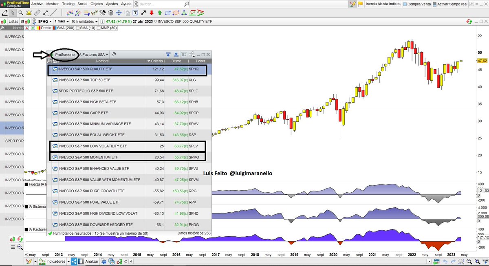Open dropdown arrow beside bottom pencil icon
489x266 pixels.
pyautogui.click(x=35, y=262)
